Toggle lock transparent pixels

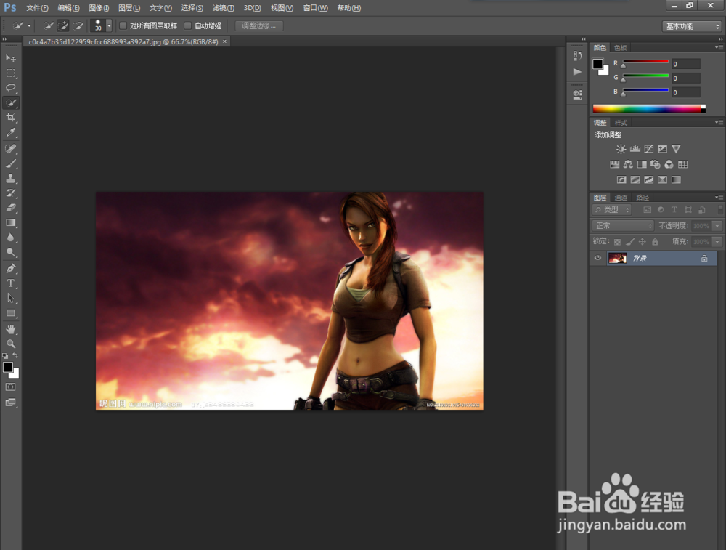click(x=617, y=242)
